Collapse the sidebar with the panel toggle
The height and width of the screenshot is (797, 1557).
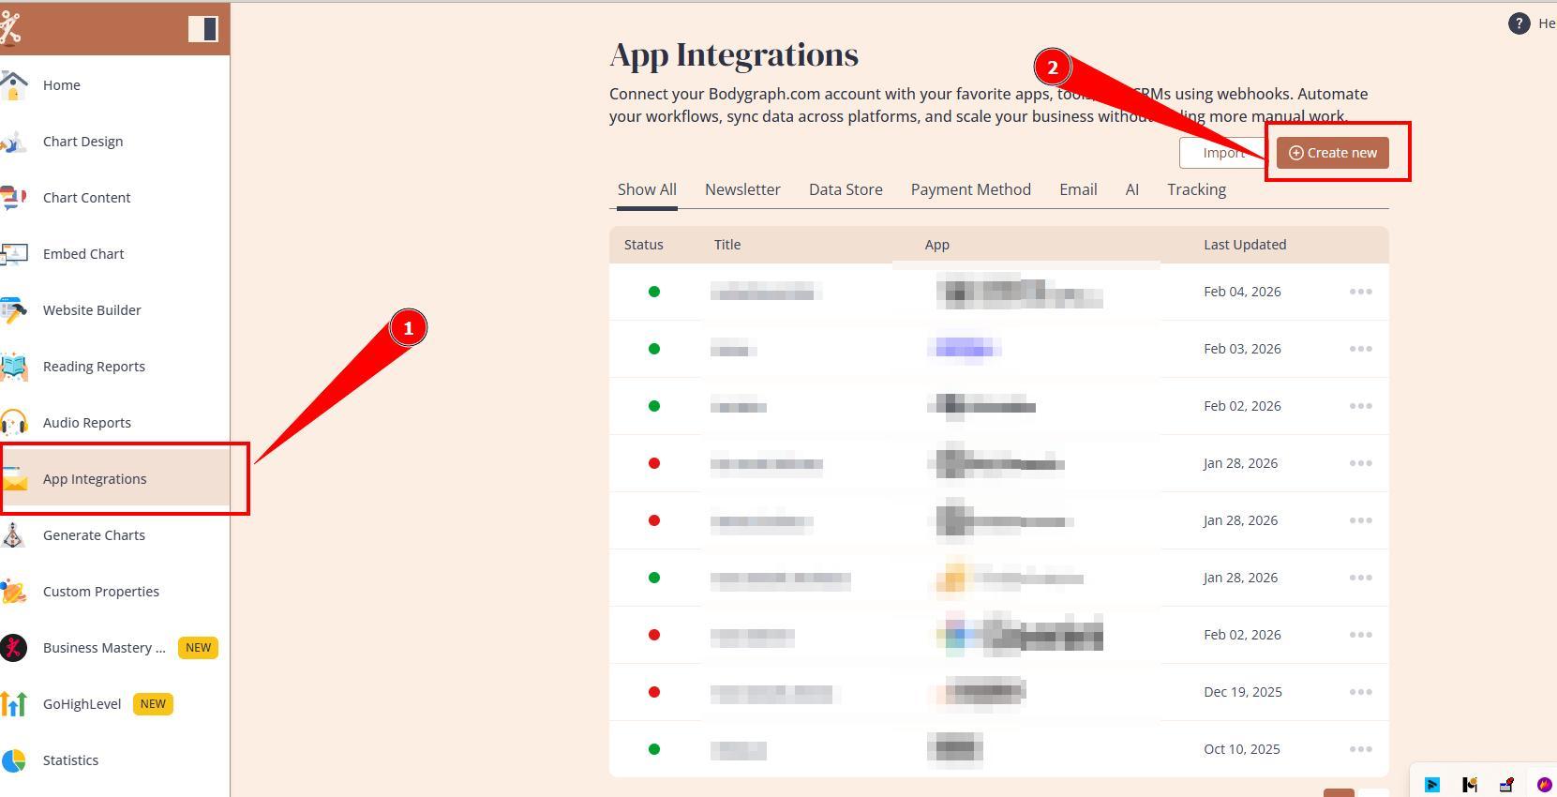(202, 29)
